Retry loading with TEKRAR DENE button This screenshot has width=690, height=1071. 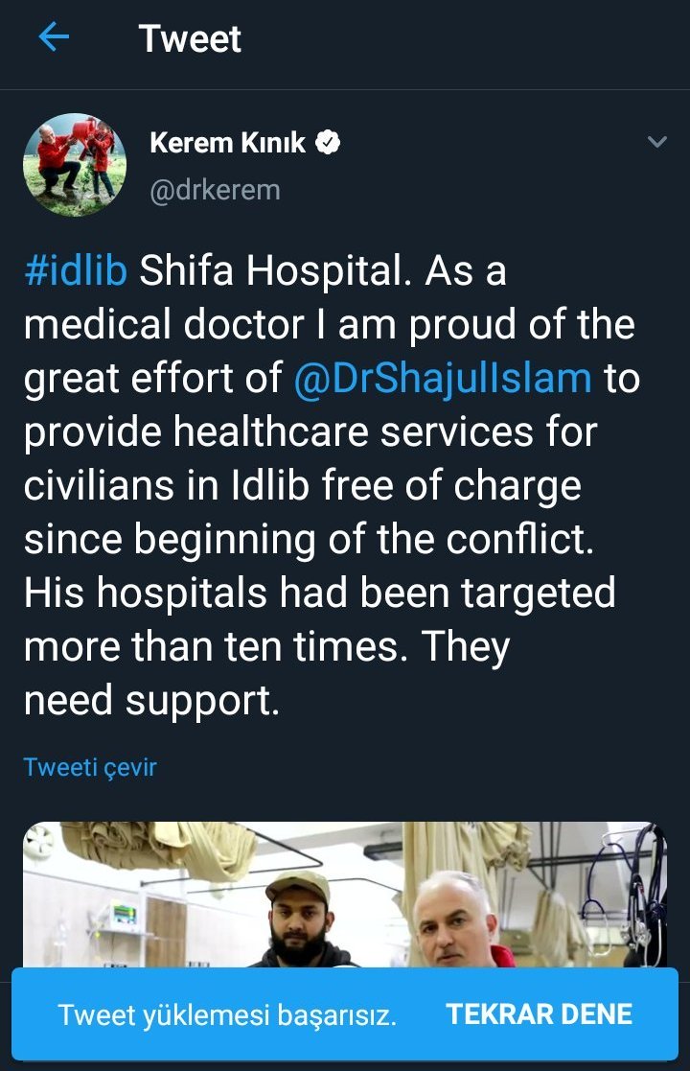tap(540, 1014)
